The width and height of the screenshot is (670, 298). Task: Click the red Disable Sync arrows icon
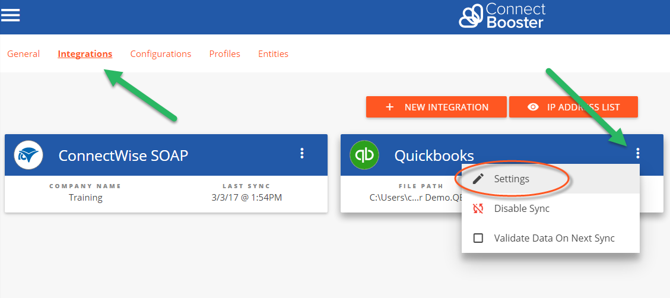point(478,208)
